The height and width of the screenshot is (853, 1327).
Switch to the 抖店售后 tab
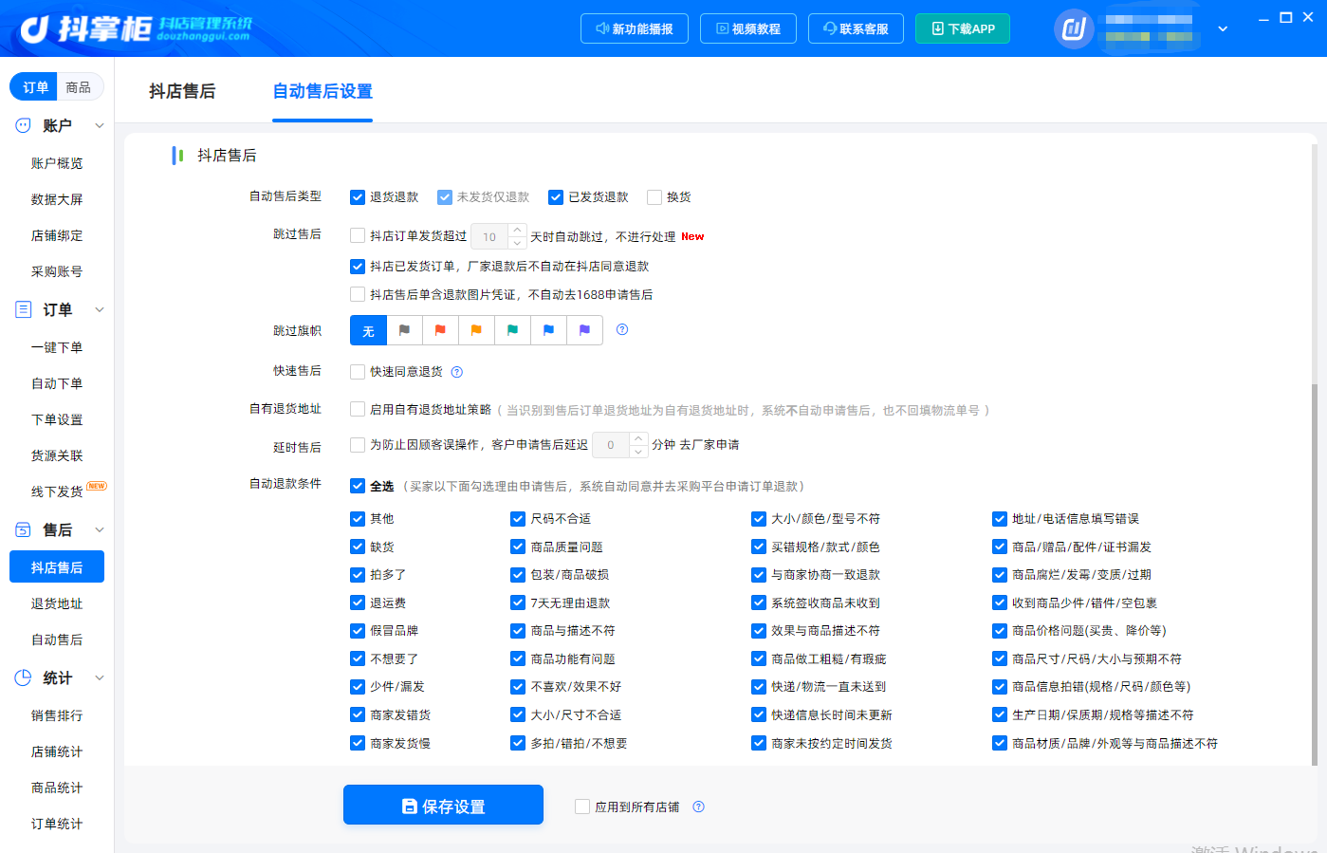(x=182, y=91)
